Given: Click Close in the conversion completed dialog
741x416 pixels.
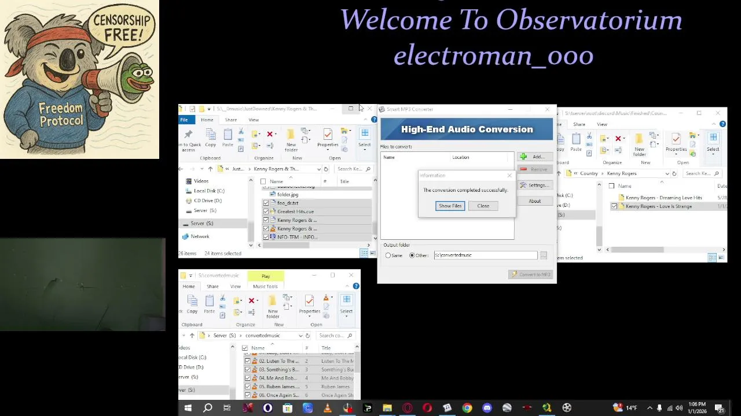Looking at the screenshot, I should pyautogui.click(x=483, y=206).
